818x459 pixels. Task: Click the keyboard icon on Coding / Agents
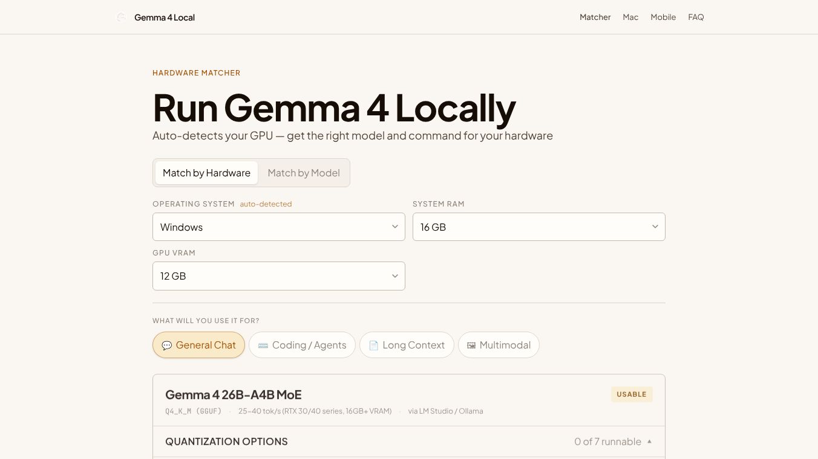263,345
